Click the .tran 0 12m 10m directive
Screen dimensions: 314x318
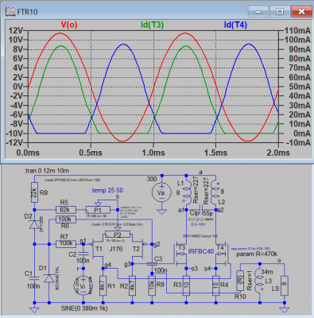coord(47,171)
